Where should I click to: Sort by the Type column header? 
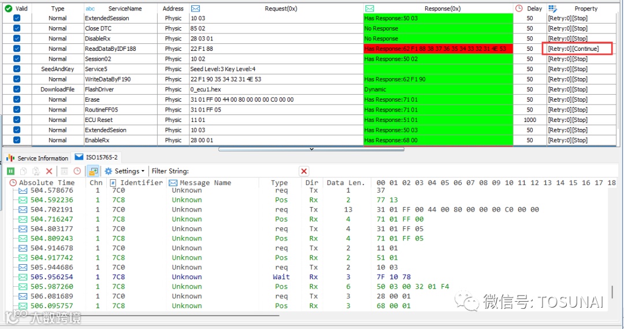58,8
